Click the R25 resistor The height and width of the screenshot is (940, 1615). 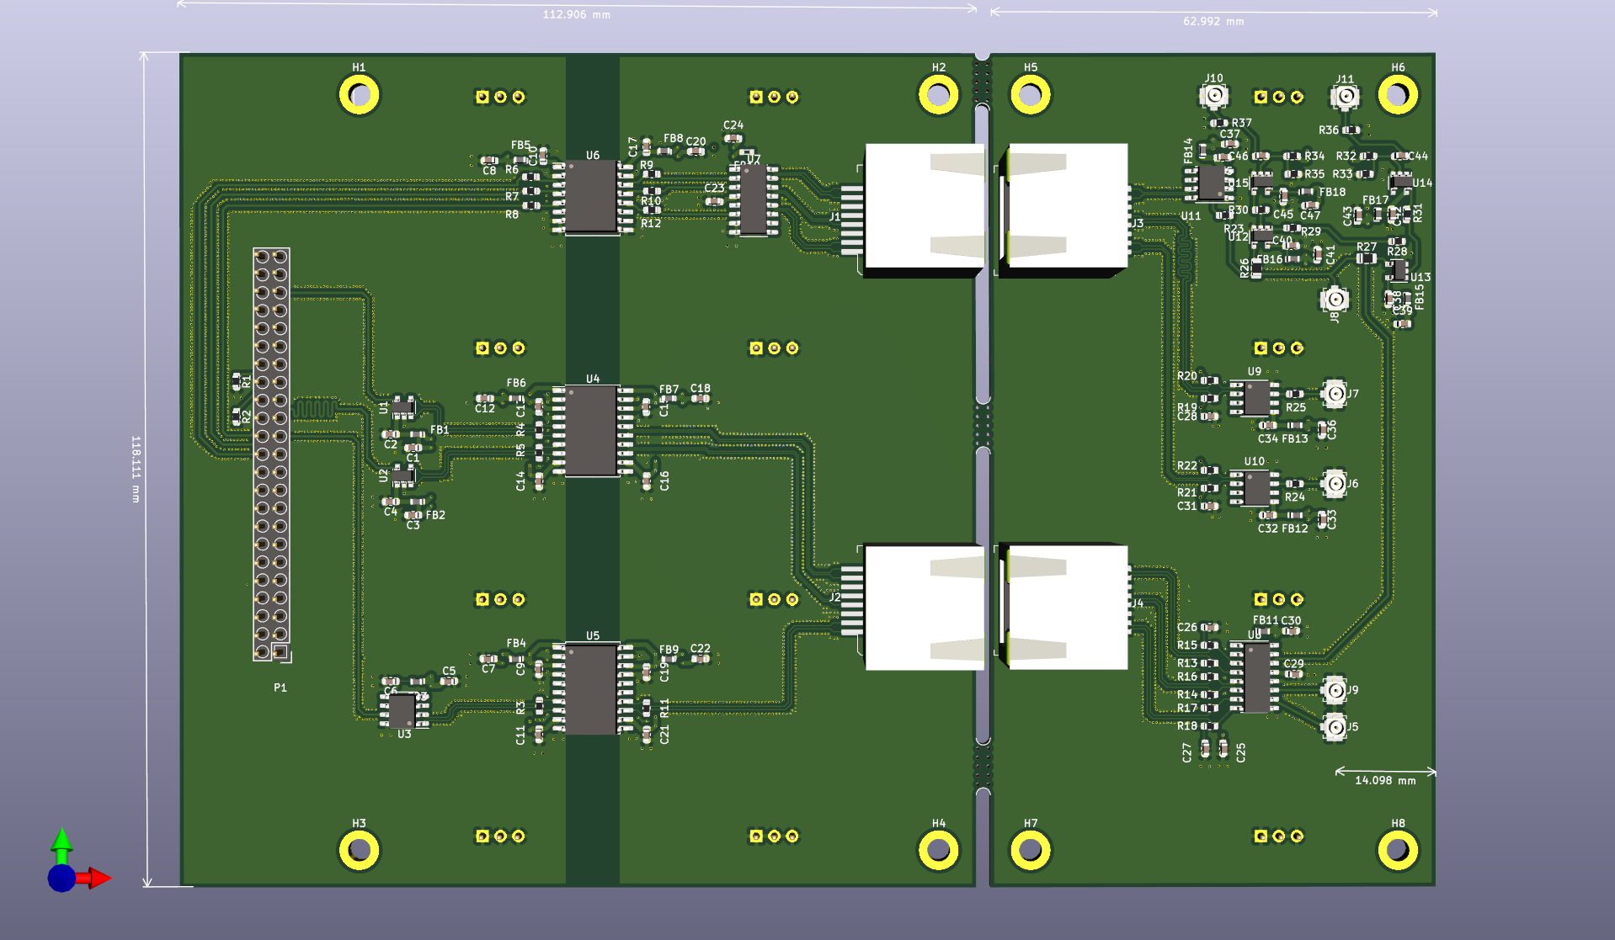(x=1294, y=394)
